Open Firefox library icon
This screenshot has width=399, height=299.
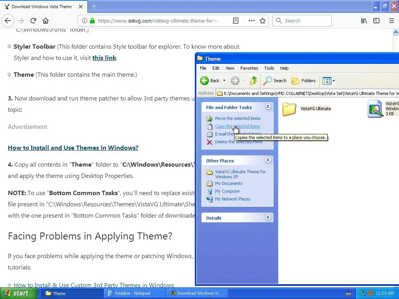tap(364, 21)
